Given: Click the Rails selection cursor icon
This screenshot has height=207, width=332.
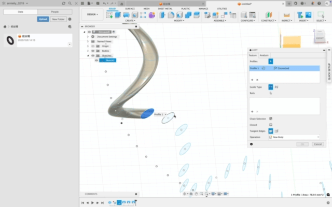Looking at the screenshot, I should coord(270,93).
